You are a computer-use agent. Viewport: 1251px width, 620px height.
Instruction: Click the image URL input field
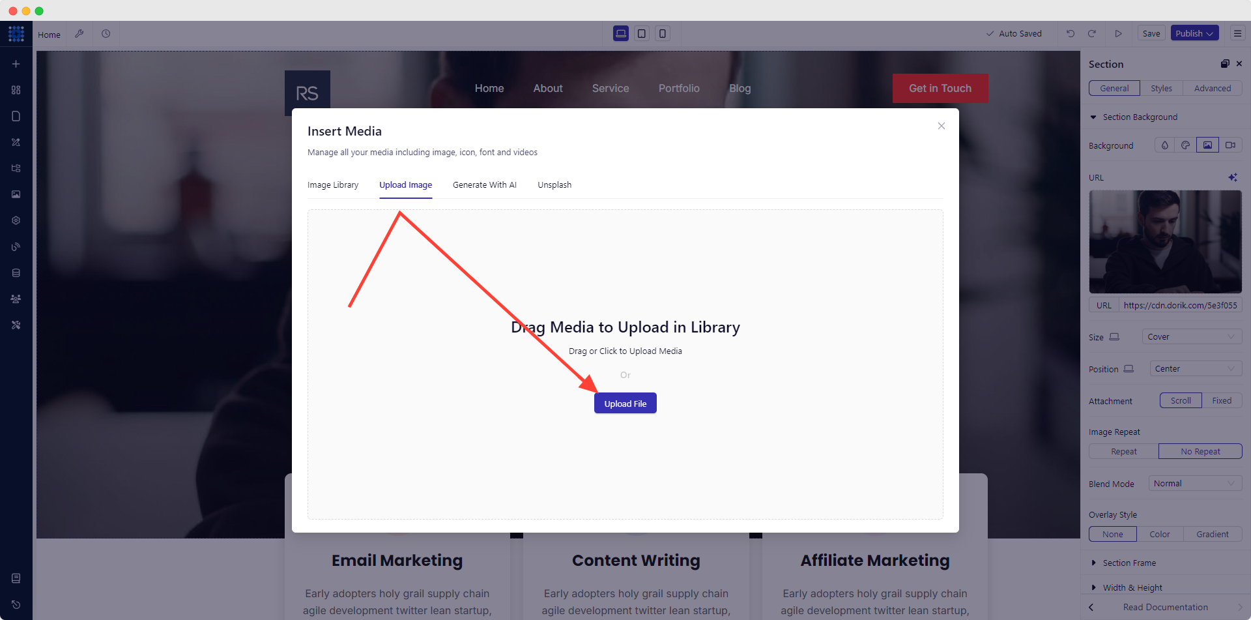click(x=1180, y=306)
